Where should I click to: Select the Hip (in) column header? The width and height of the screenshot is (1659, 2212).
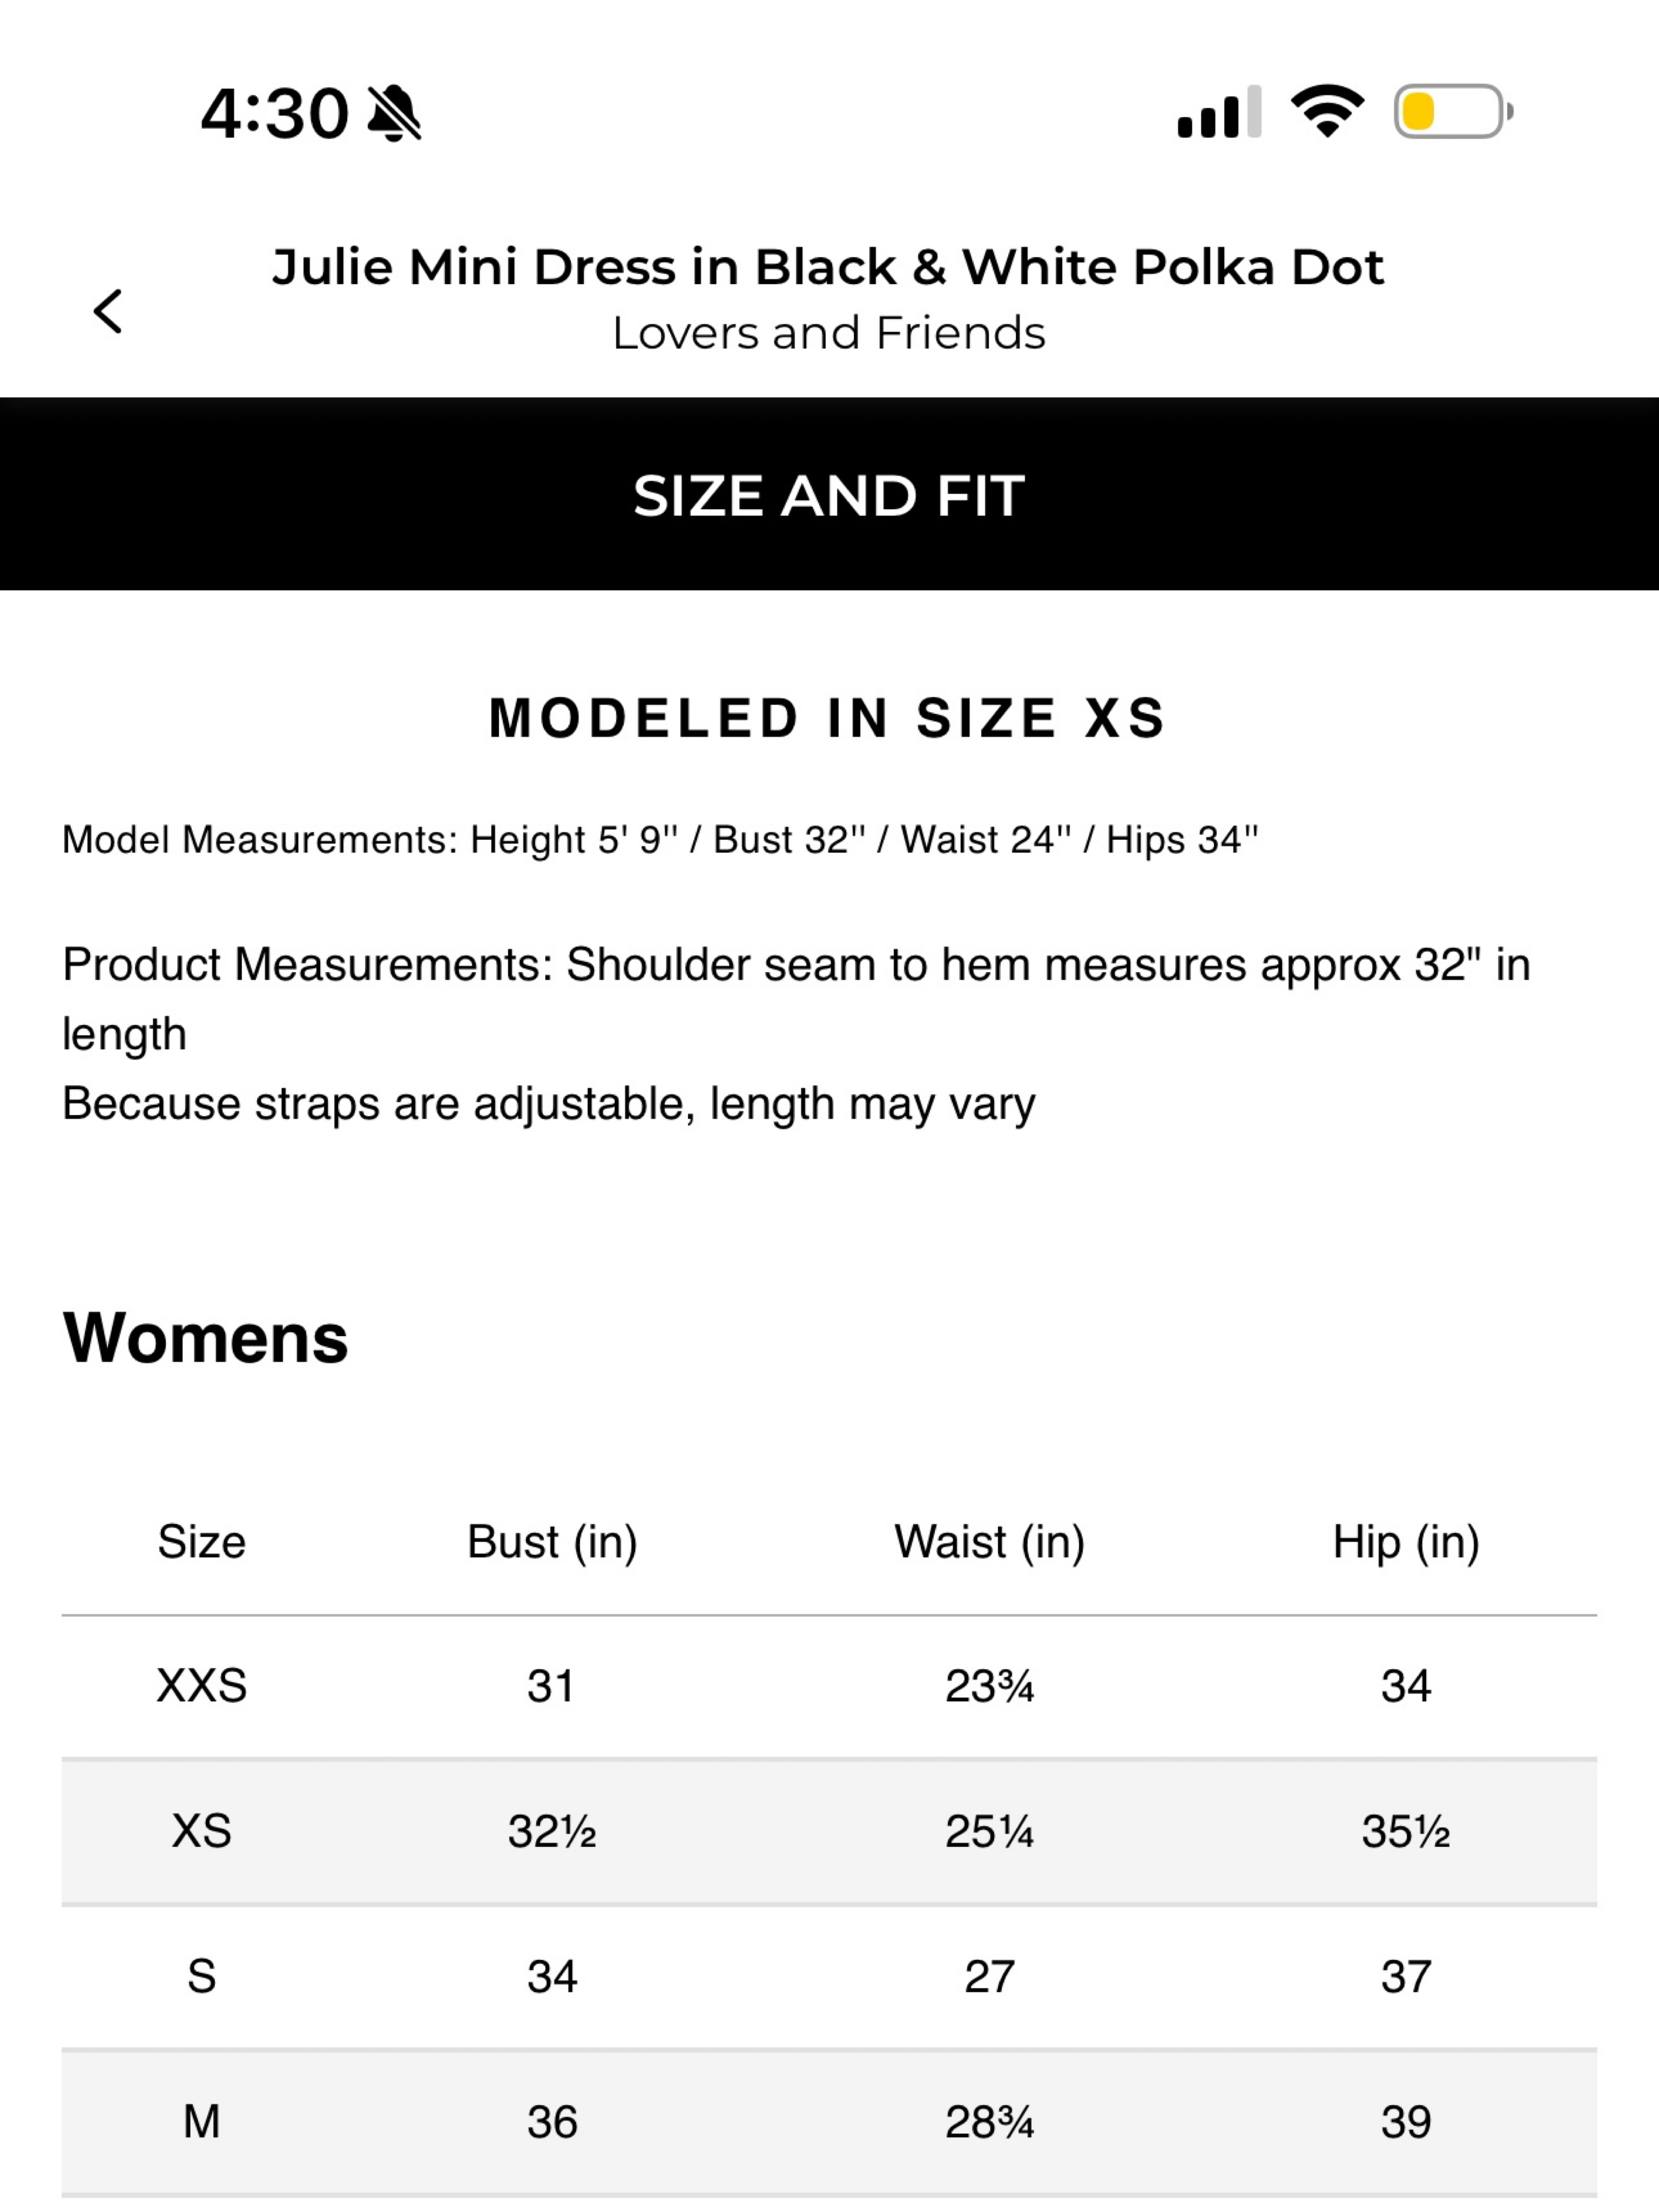click(1406, 1542)
